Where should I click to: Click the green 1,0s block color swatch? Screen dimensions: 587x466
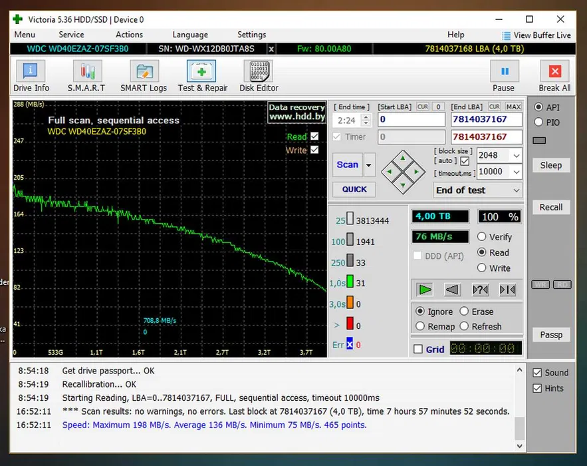click(350, 281)
